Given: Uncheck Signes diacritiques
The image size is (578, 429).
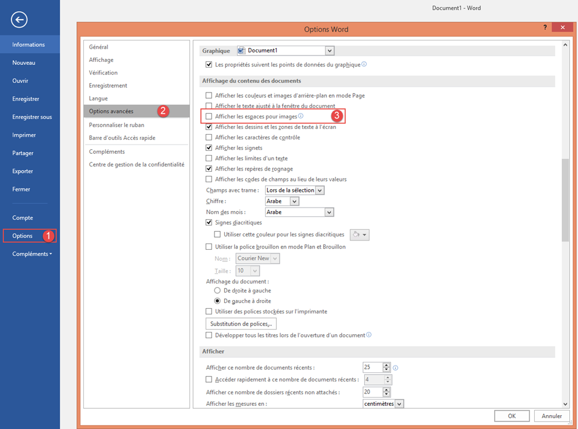Looking at the screenshot, I should click(x=209, y=222).
